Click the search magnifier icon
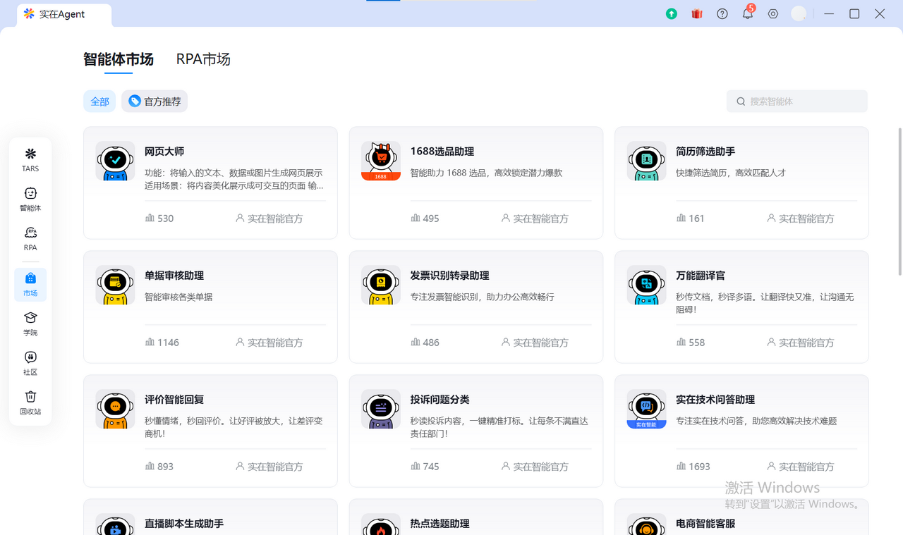This screenshot has width=903, height=535. pyautogui.click(x=741, y=102)
